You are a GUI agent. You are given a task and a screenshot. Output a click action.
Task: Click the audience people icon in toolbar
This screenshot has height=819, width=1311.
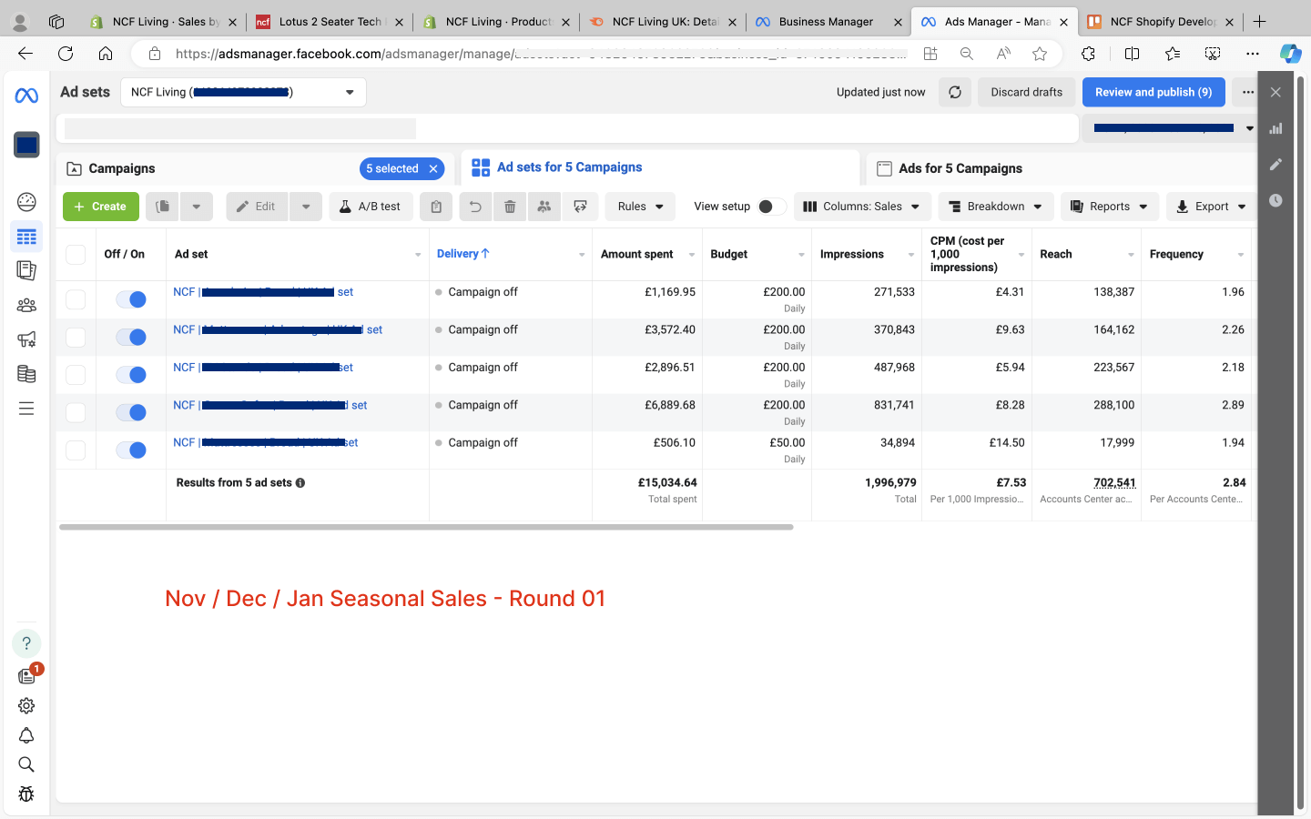544,207
